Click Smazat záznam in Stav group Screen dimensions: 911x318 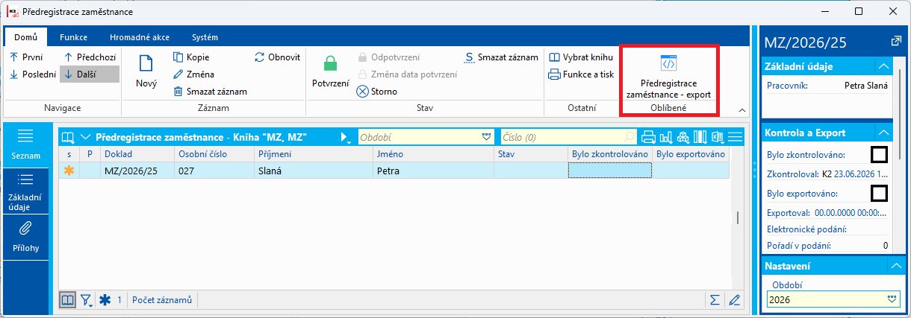coord(501,57)
